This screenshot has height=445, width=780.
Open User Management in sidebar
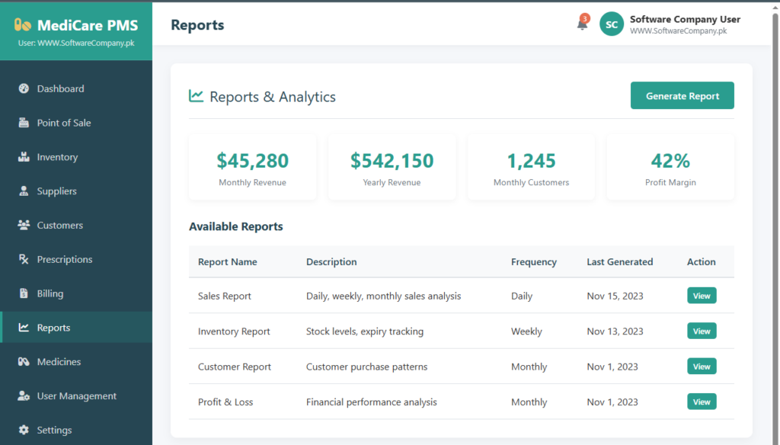tap(76, 396)
